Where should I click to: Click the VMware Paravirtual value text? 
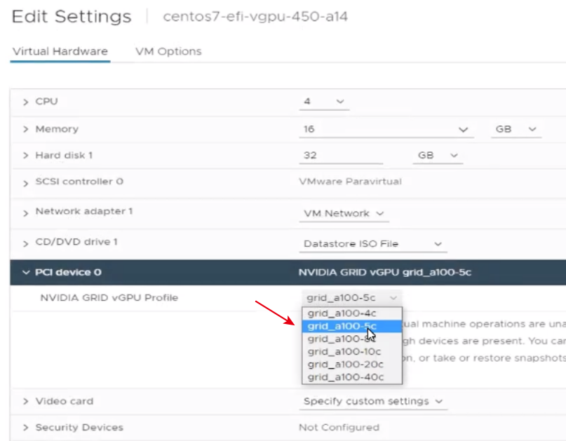pyautogui.click(x=350, y=181)
